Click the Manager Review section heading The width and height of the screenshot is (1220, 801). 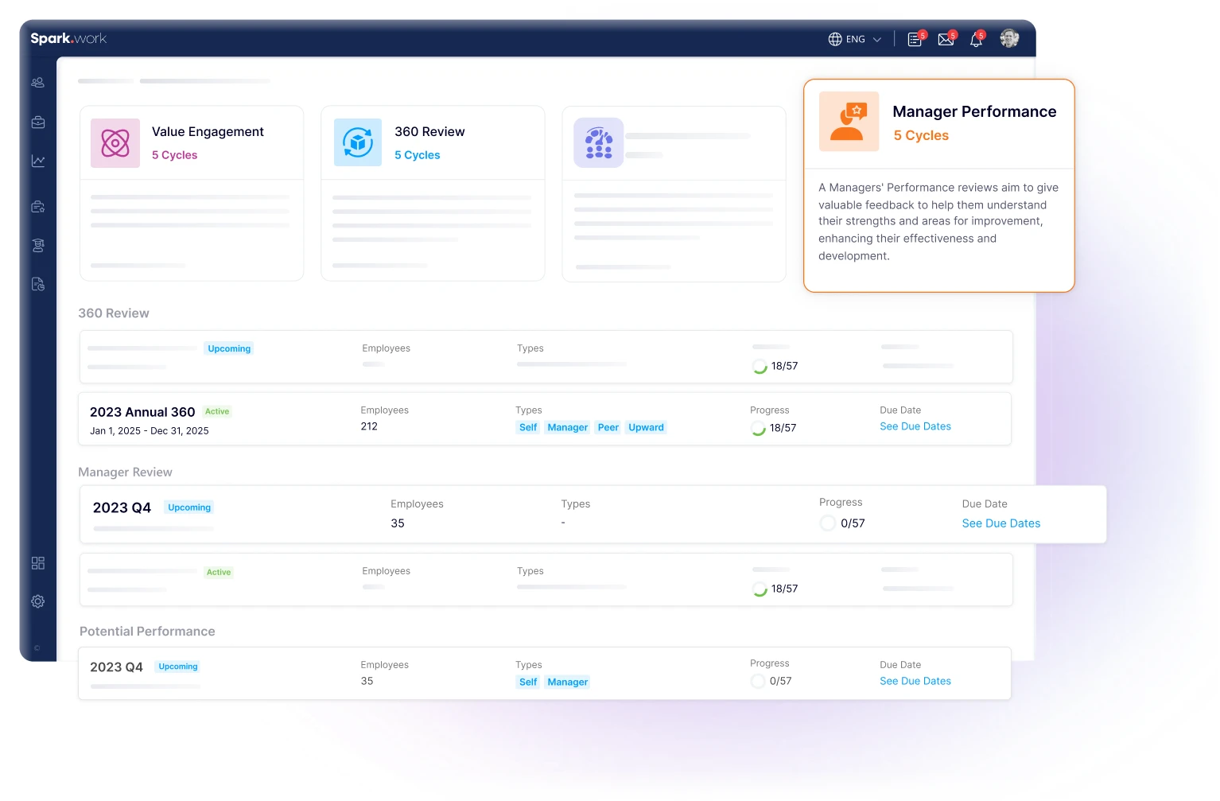(125, 472)
